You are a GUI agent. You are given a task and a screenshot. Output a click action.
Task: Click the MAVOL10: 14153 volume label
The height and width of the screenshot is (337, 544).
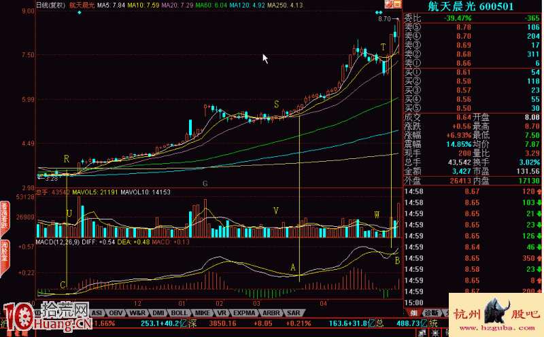(146, 192)
